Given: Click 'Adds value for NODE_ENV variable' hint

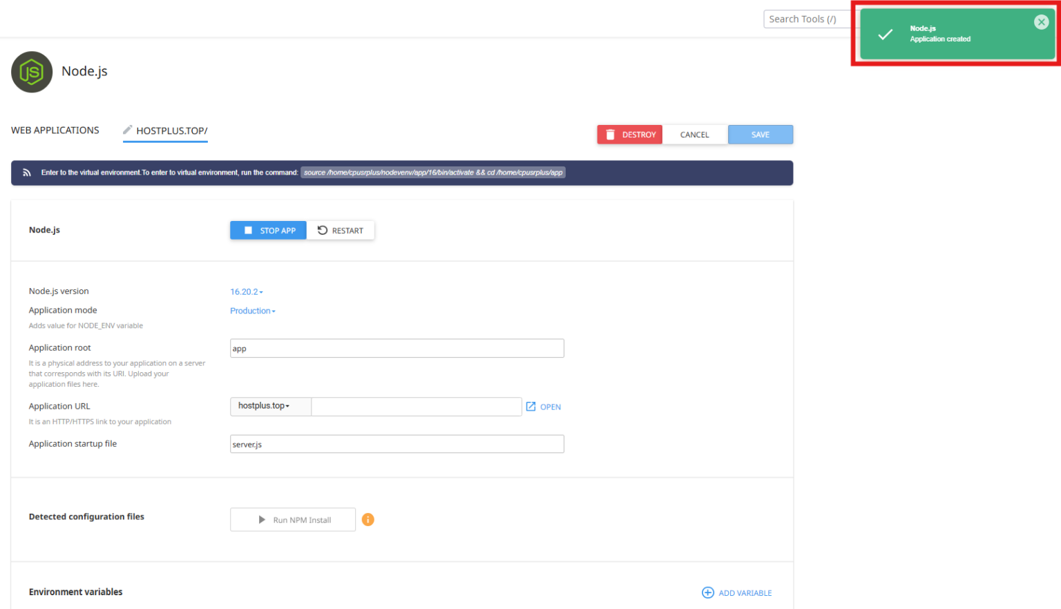Looking at the screenshot, I should [x=86, y=326].
